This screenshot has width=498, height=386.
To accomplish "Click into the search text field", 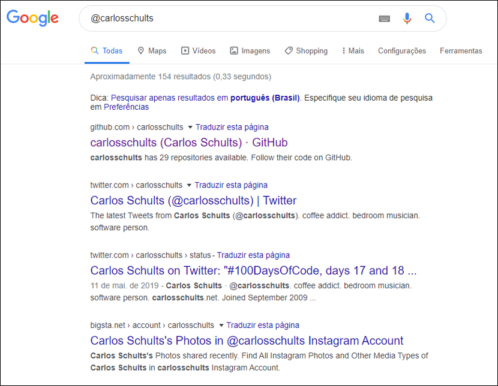I will coord(228,19).
